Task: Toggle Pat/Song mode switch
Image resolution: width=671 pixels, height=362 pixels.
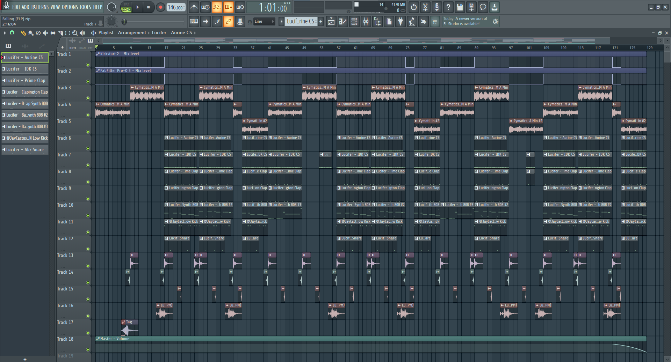Action: pos(126,7)
